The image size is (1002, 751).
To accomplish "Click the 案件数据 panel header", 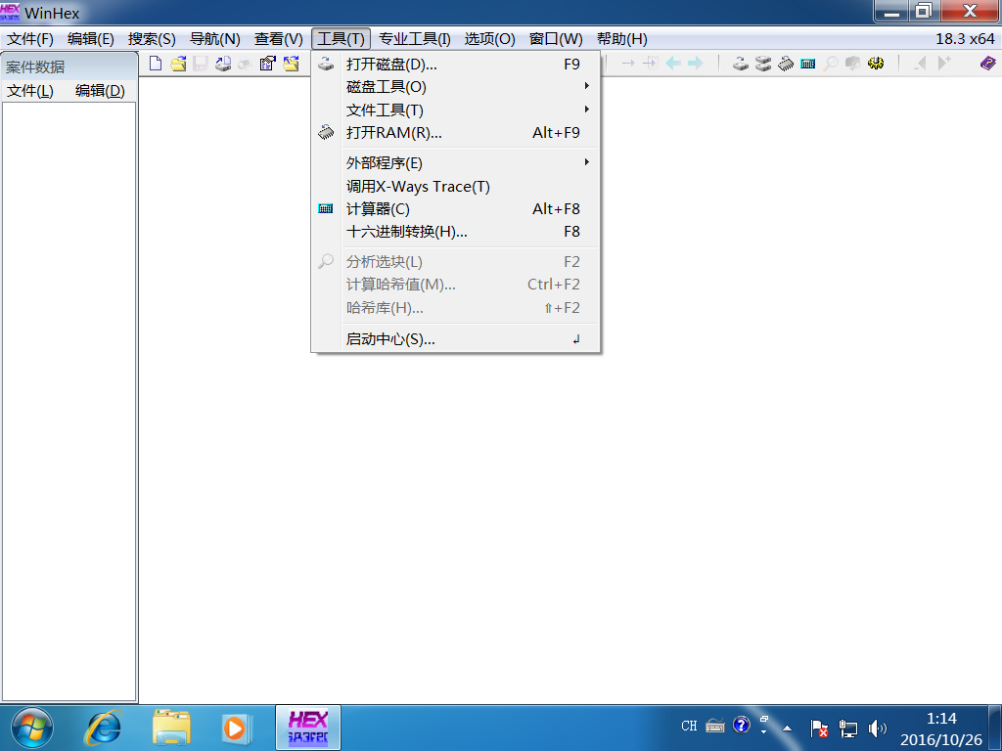I will pyautogui.click(x=69, y=66).
